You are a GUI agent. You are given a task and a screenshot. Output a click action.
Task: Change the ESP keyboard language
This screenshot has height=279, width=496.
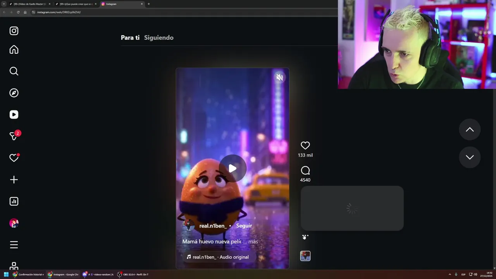pyautogui.click(x=463, y=274)
